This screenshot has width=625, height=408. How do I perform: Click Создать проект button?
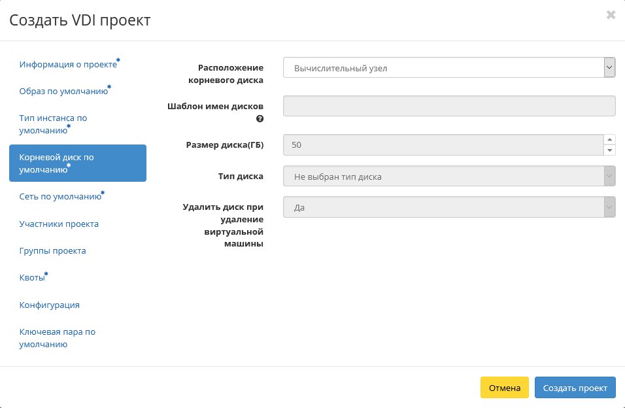[x=575, y=388]
